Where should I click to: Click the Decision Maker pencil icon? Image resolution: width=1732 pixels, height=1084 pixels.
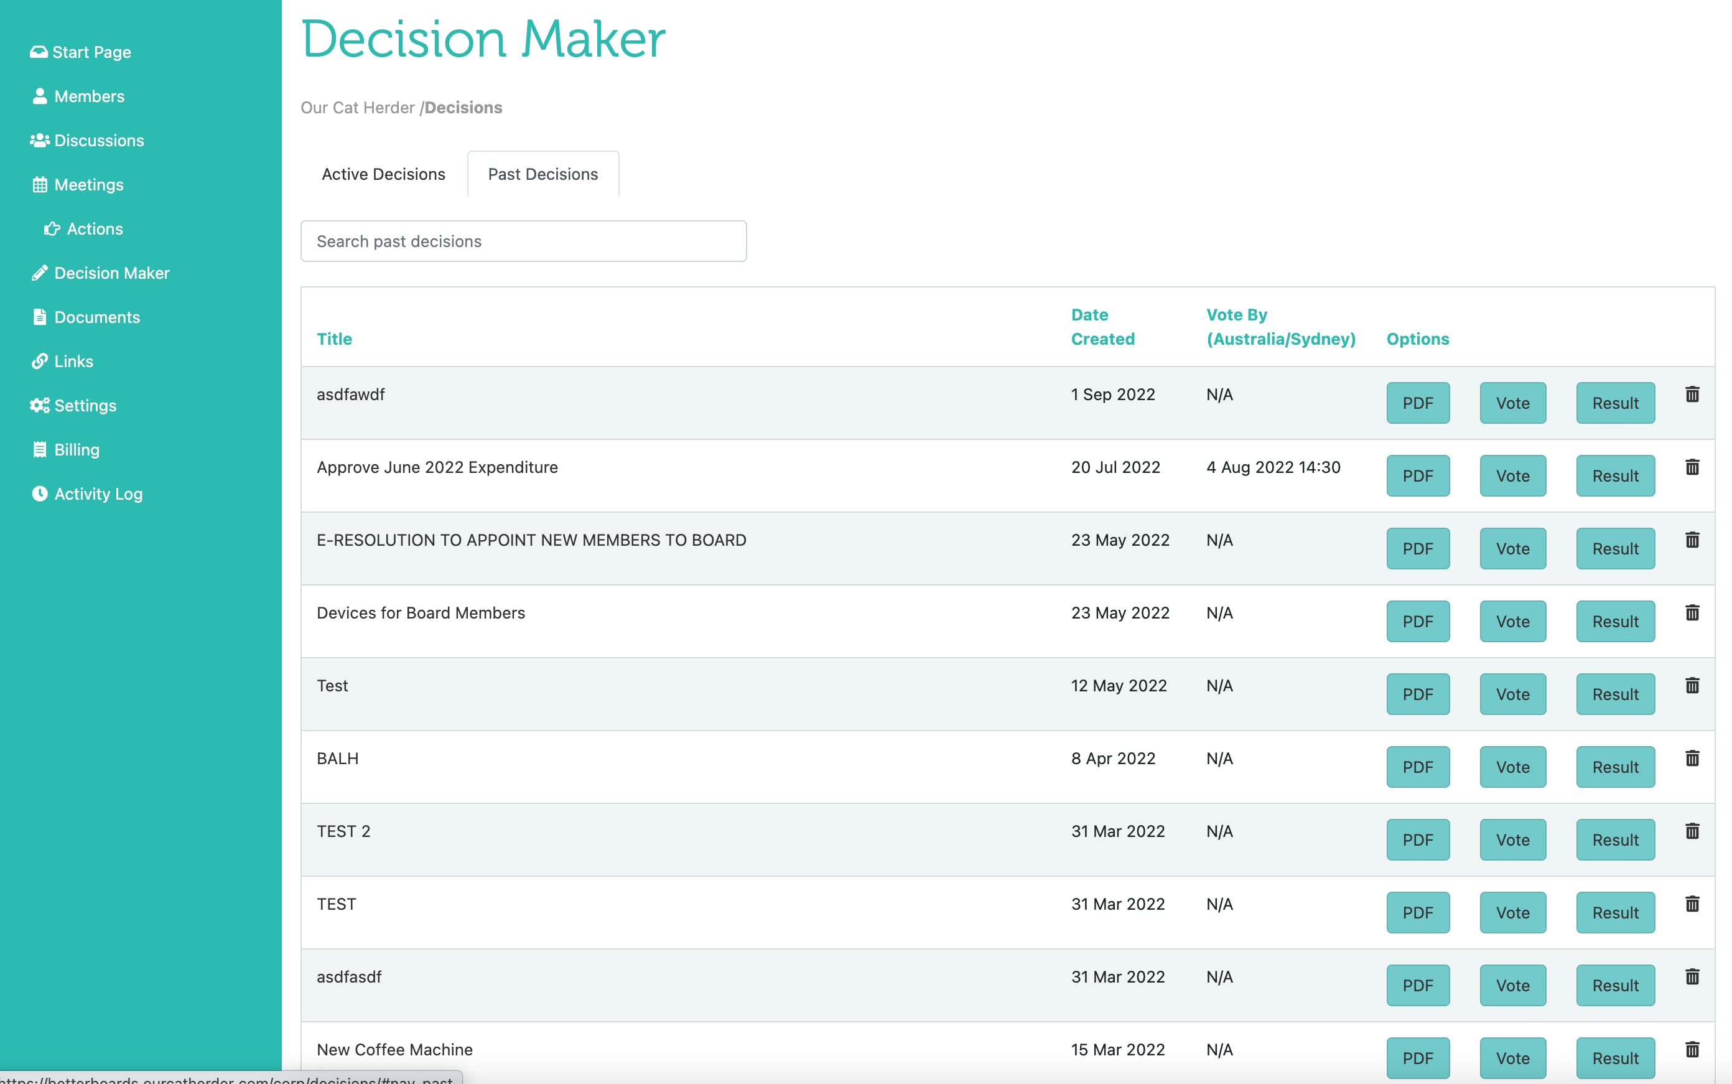(39, 273)
